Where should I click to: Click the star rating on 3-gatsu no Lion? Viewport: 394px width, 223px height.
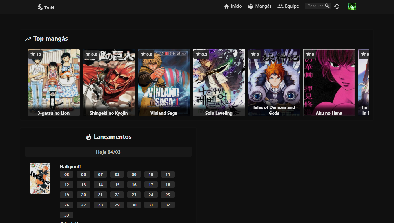pyautogui.click(x=36, y=54)
